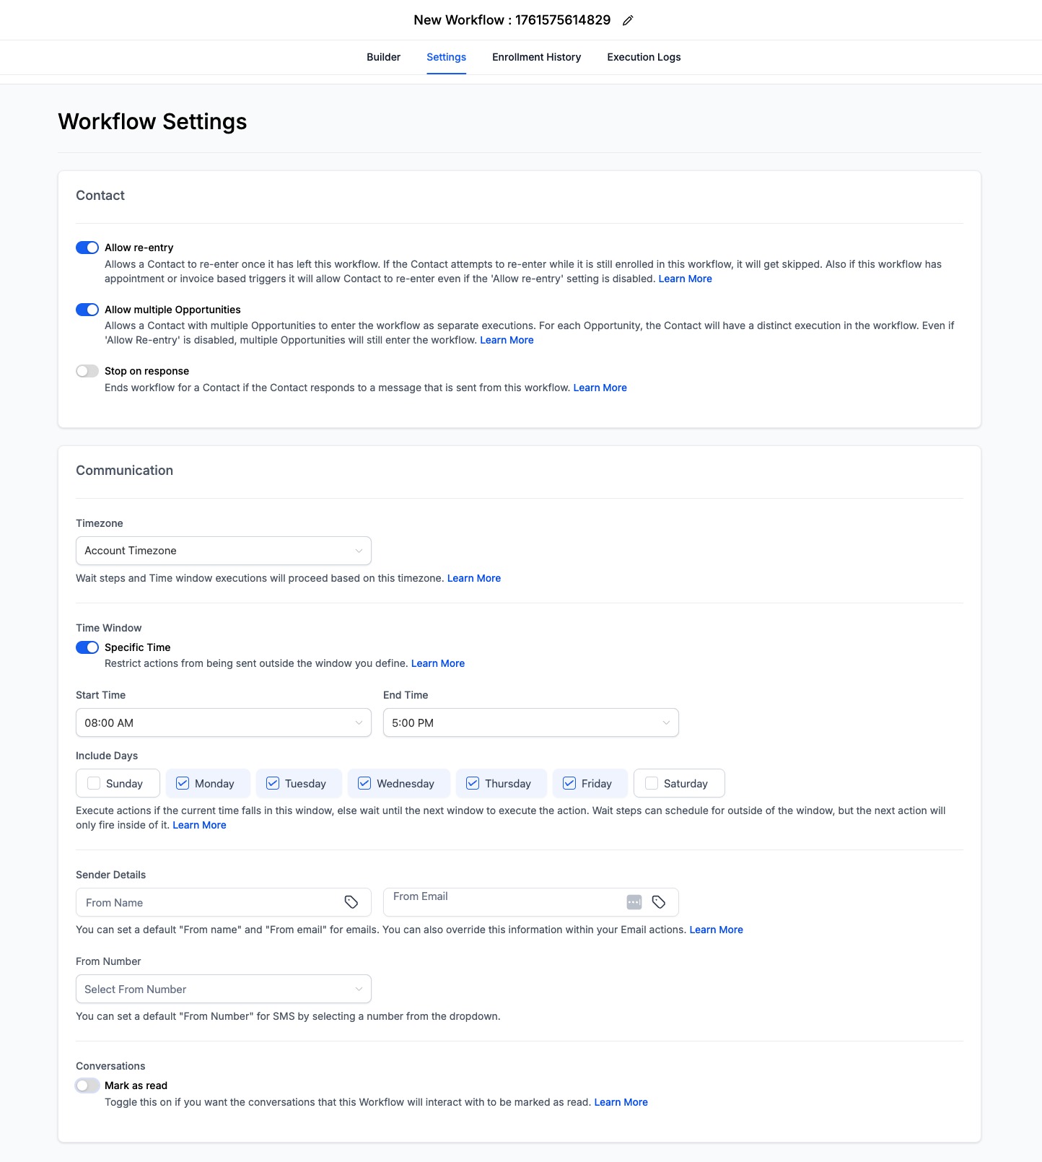Enable the Mark as read toggle
The height and width of the screenshot is (1162, 1042).
pyautogui.click(x=87, y=1085)
